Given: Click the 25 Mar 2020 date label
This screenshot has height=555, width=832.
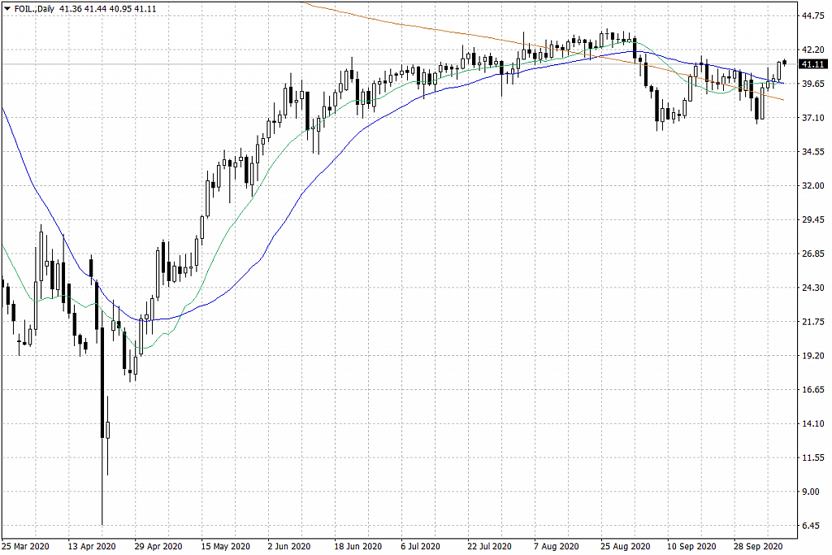Looking at the screenshot, I should [x=25, y=546].
